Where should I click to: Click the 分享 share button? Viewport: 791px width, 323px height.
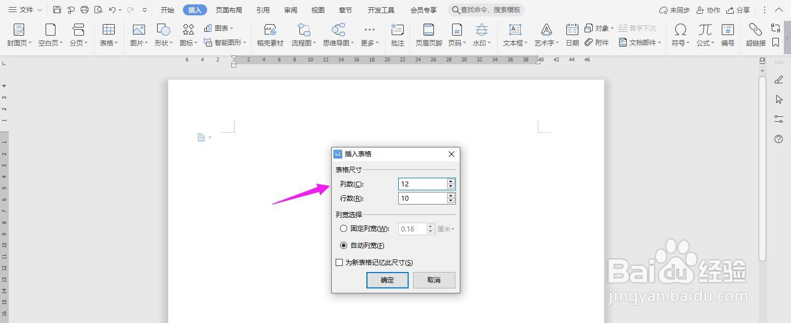click(738, 10)
